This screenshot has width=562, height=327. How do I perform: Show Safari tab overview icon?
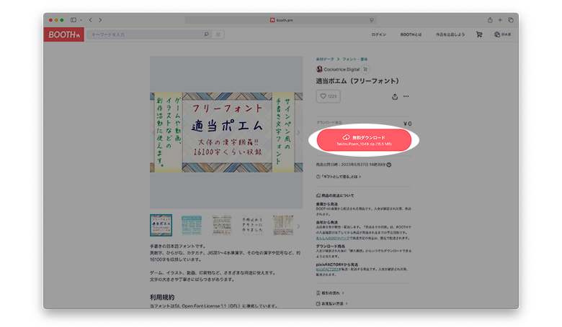click(x=511, y=20)
